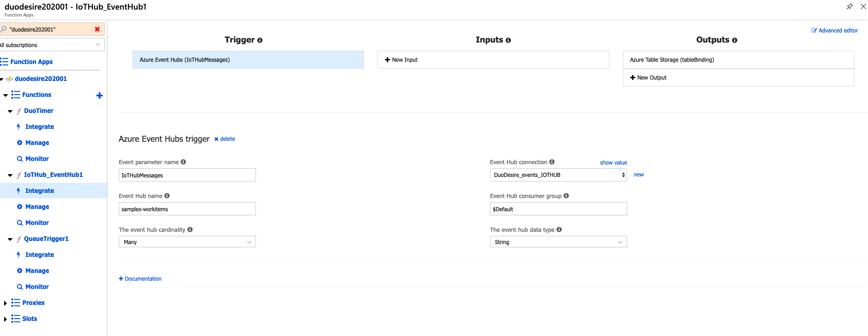Collapse the DuoTimer function node
The height and width of the screenshot is (336, 868).
[x=10, y=111]
